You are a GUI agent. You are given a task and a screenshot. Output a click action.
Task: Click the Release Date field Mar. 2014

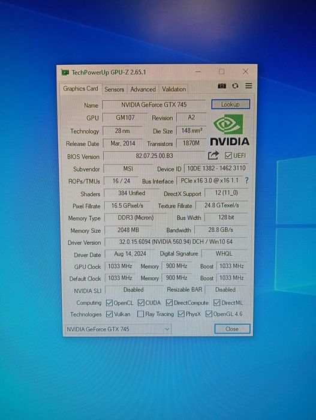tap(123, 143)
